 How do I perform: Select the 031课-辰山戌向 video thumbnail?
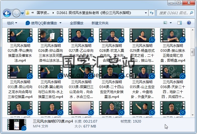tap(20, 72)
